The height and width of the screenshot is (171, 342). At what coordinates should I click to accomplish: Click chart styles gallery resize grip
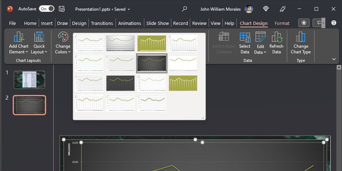point(203,118)
